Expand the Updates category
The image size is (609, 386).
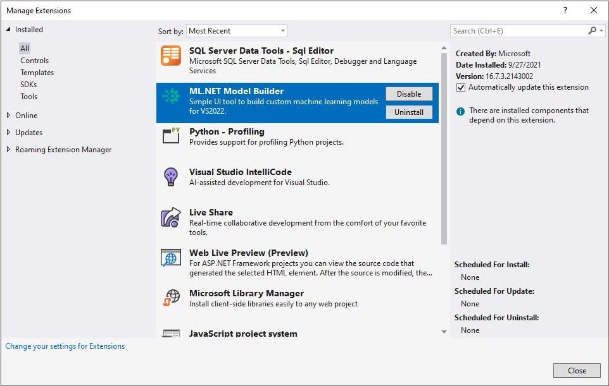coord(9,133)
